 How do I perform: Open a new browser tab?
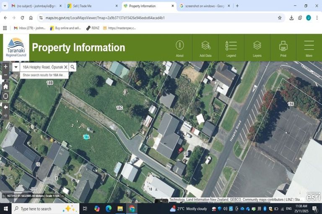click(237, 6)
